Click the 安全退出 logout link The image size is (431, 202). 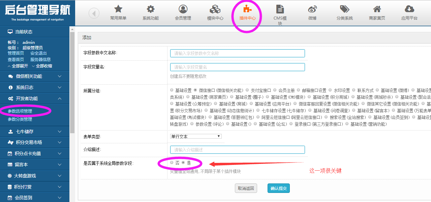[x=38, y=53]
